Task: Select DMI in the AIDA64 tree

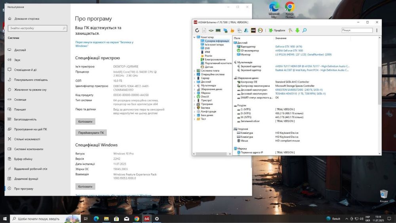Action: coord(207,48)
